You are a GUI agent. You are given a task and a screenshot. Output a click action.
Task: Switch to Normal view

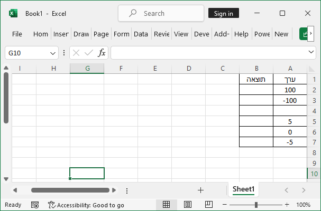166,205
